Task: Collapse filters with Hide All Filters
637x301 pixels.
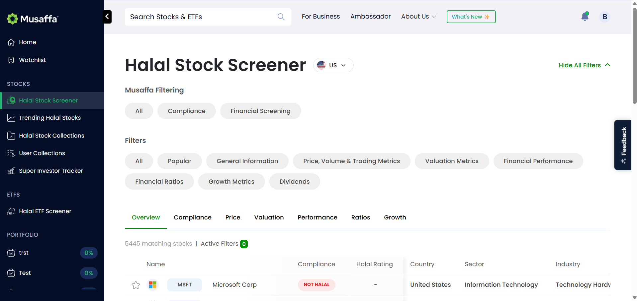Action: tap(585, 65)
